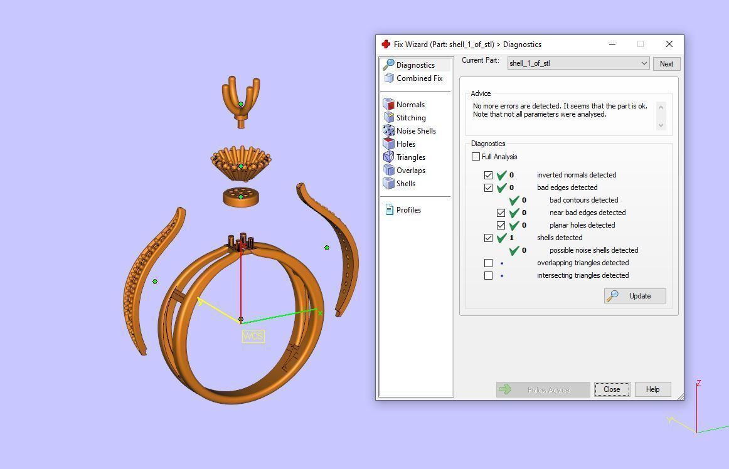Click the Update button label
This screenshot has width=729, height=469.
[x=640, y=295]
